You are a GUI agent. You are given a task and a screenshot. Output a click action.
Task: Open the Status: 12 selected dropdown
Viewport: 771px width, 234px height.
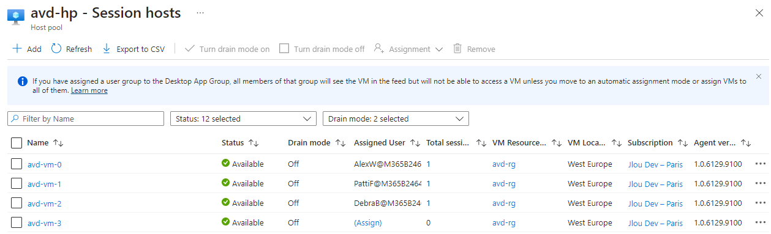(x=244, y=119)
